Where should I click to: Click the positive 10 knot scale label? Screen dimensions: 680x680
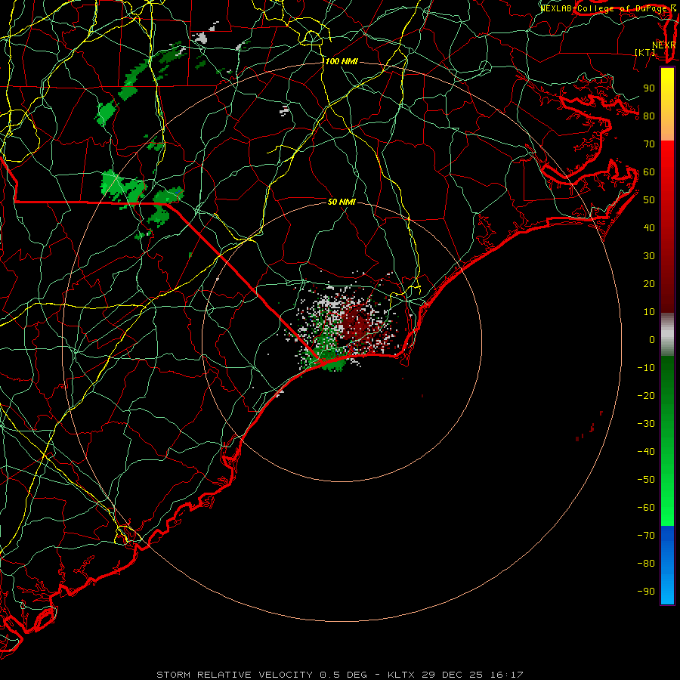(x=649, y=312)
